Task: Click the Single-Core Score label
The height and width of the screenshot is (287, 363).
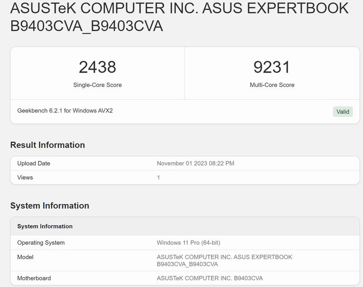Action: pyautogui.click(x=97, y=85)
